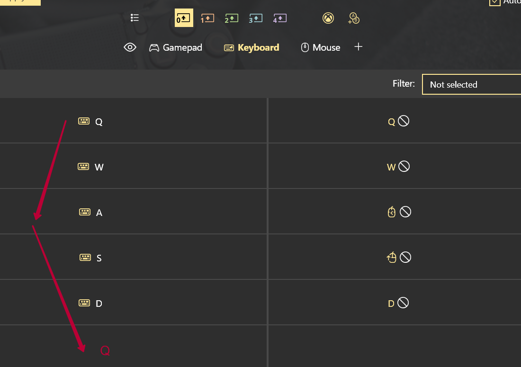Select shift layer 3 icon
This screenshot has height=367, width=521.
[x=255, y=18]
